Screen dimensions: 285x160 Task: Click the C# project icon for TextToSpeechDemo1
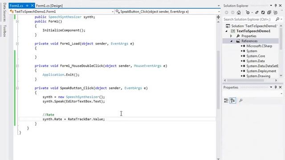[233, 31]
